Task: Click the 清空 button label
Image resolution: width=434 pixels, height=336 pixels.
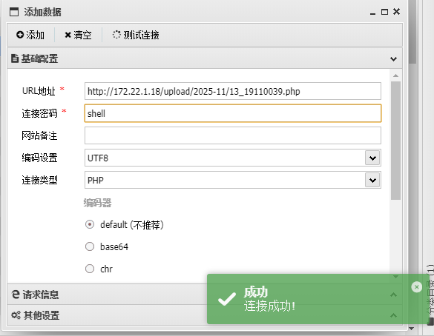Action: (82, 35)
